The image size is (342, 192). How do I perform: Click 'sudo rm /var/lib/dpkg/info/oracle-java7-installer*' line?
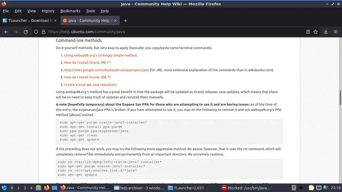(x=110, y=162)
